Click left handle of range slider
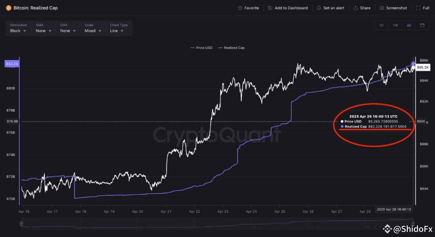This screenshot has height=237, width=435. [x=21, y=223]
